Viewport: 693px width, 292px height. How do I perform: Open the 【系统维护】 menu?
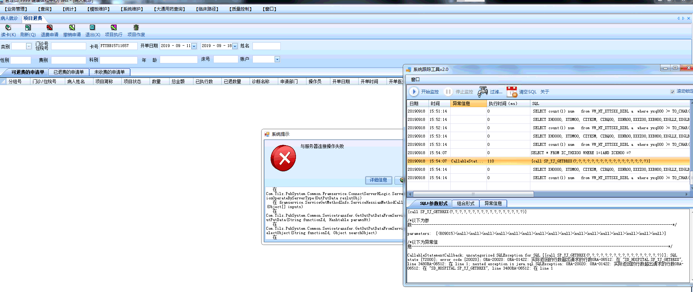click(132, 9)
